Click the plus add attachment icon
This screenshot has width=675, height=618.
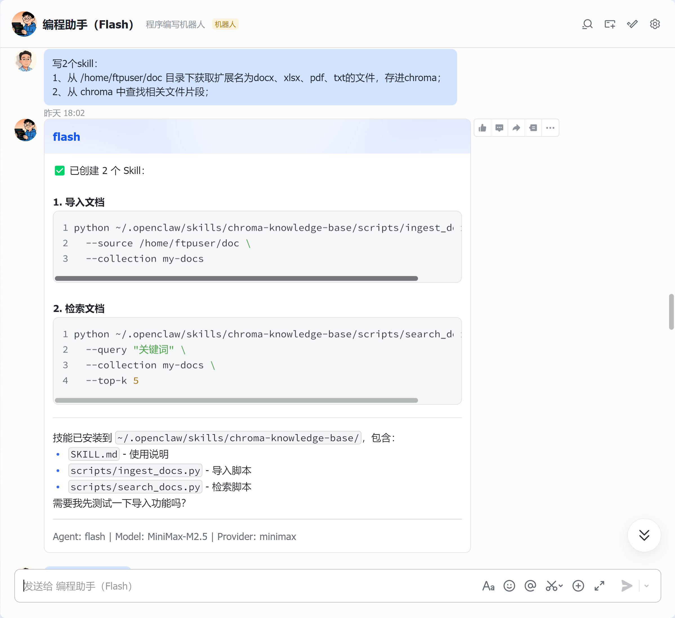tap(578, 586)
